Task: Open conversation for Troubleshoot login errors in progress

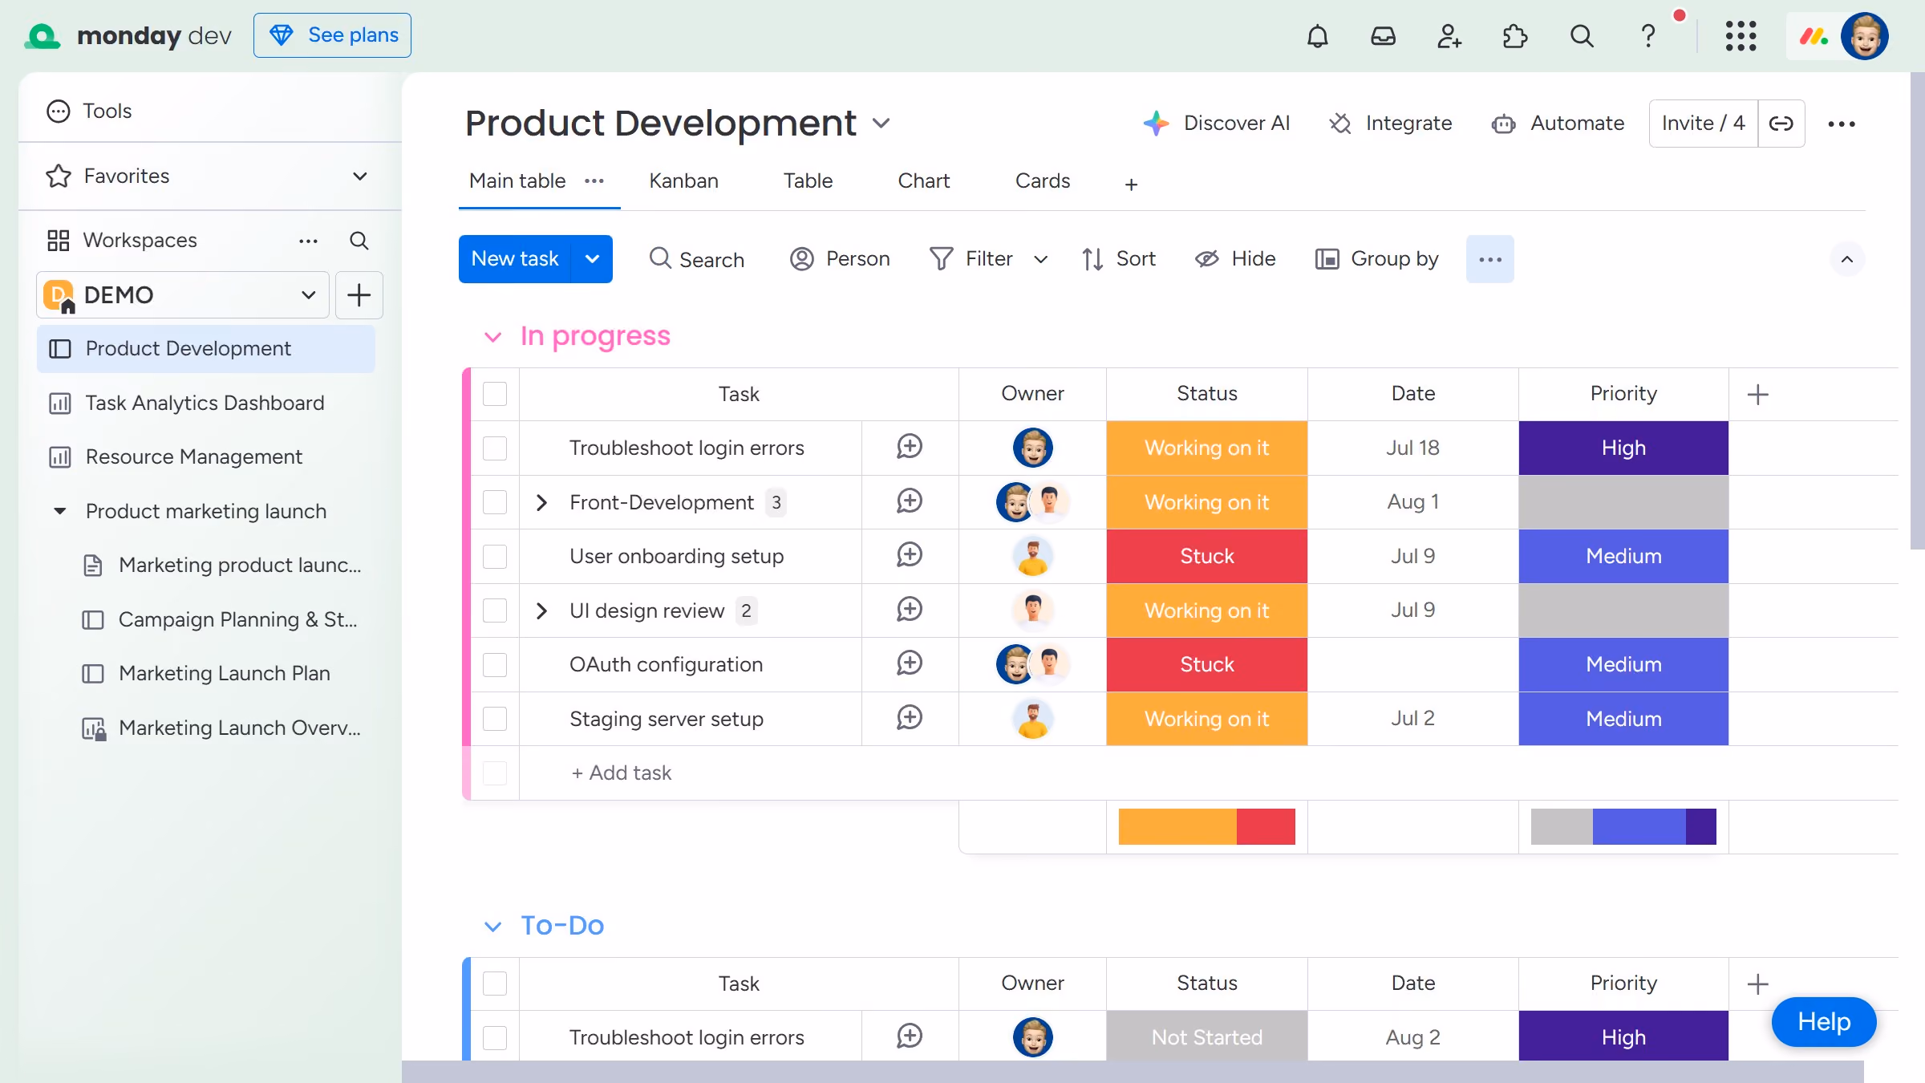Action: (x=910, y=447)
